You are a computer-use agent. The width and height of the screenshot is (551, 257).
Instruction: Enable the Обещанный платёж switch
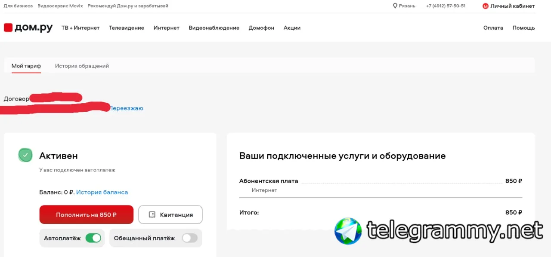pos(189,238)
